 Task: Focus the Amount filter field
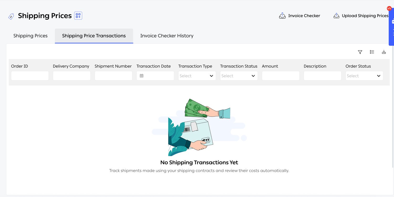click(x=281, y=76)
